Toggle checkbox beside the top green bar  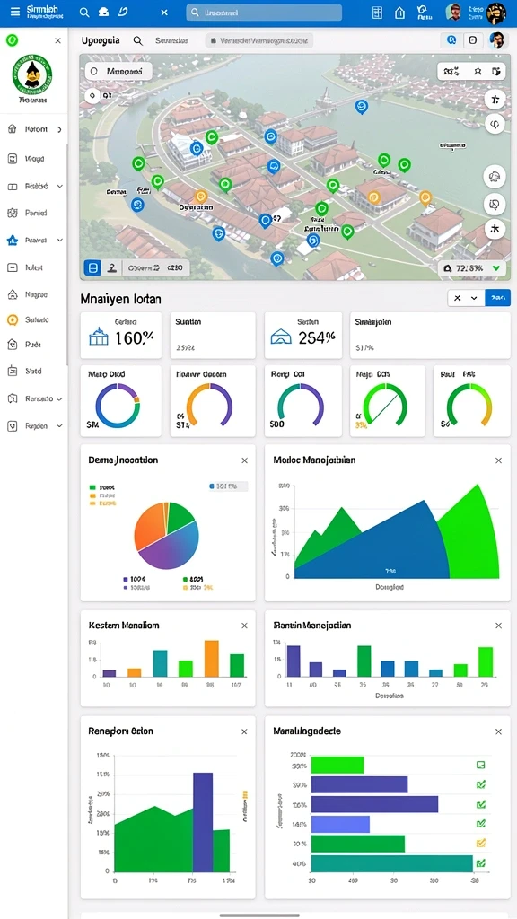pyautogui.click(x=481, y=765)
